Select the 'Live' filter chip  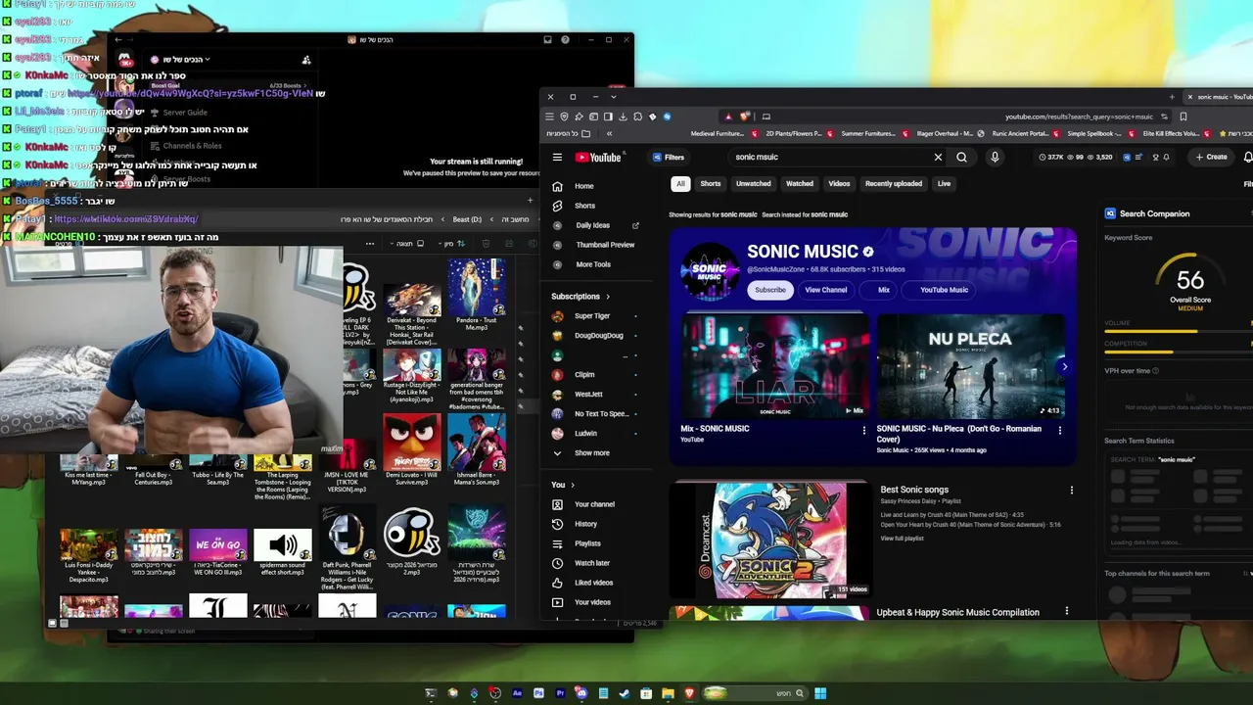944,183
